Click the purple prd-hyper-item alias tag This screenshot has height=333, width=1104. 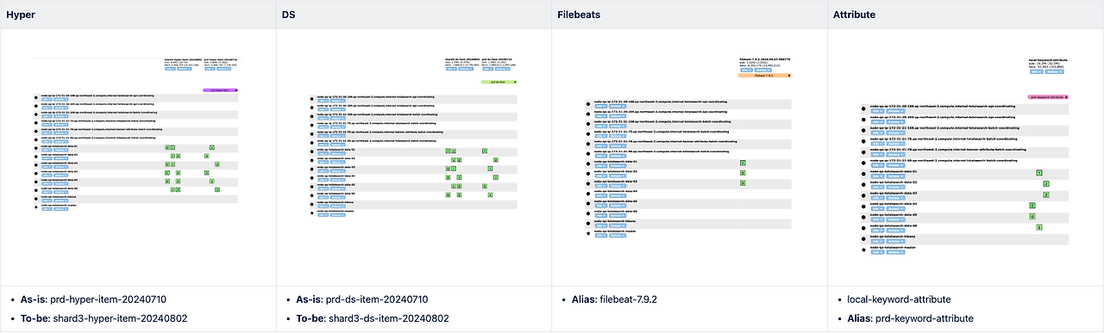(x=221, y=89)
